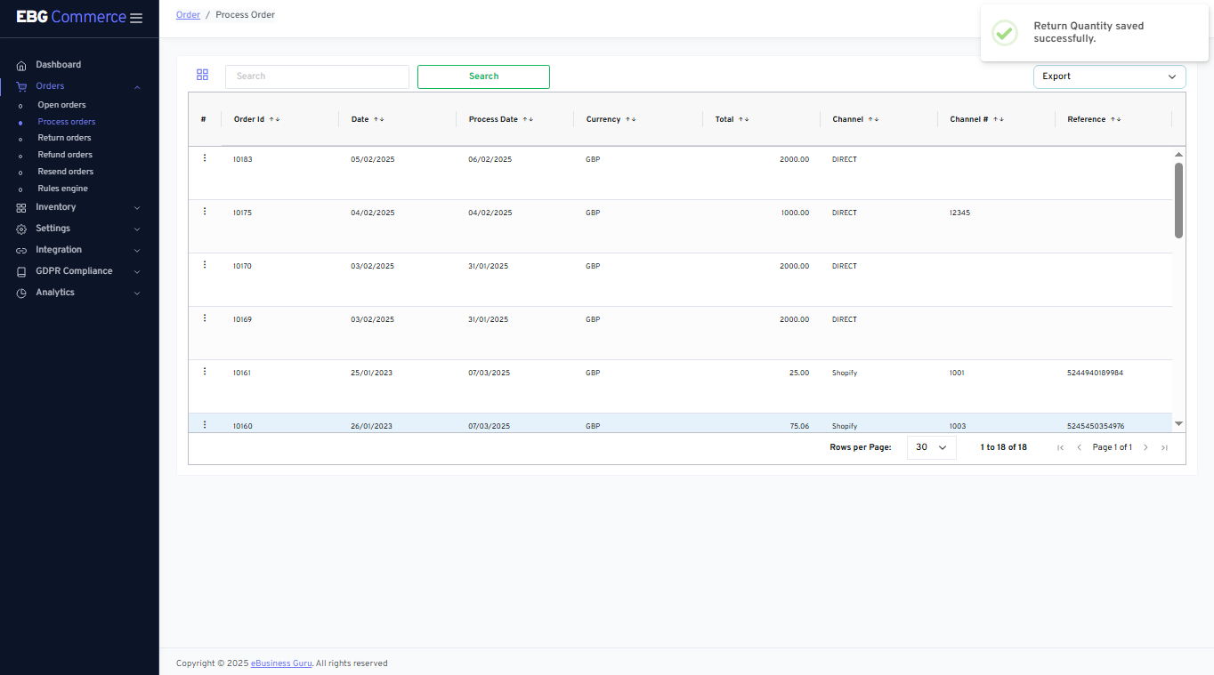Open the Export dropdown
1214x675 pixels.
1109,76
